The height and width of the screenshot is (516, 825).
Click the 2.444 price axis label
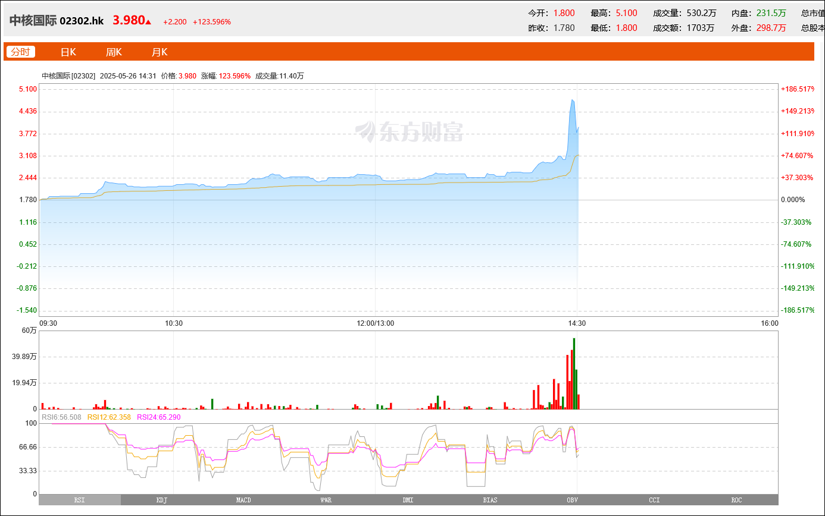point(27,178)
